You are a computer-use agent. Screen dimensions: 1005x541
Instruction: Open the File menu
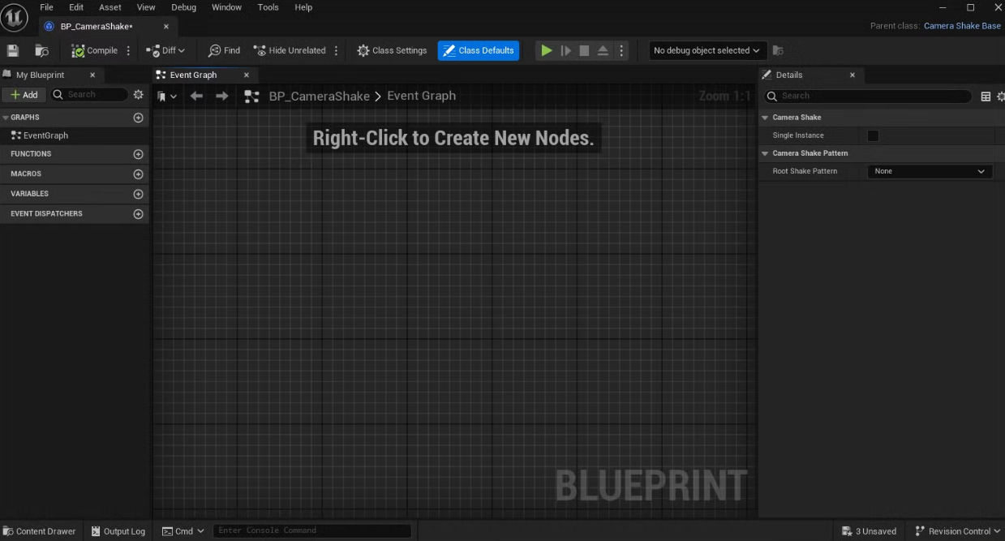46,7
